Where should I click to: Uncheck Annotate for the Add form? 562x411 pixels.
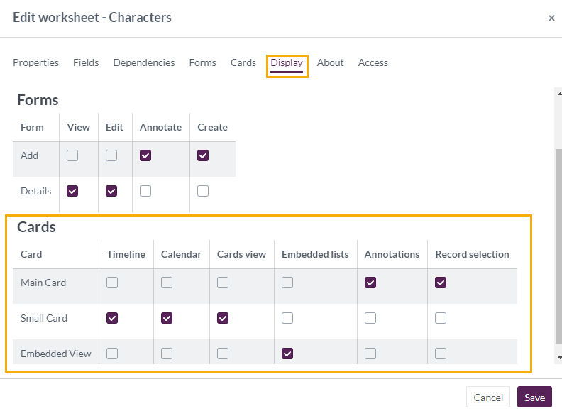point(145,155)
